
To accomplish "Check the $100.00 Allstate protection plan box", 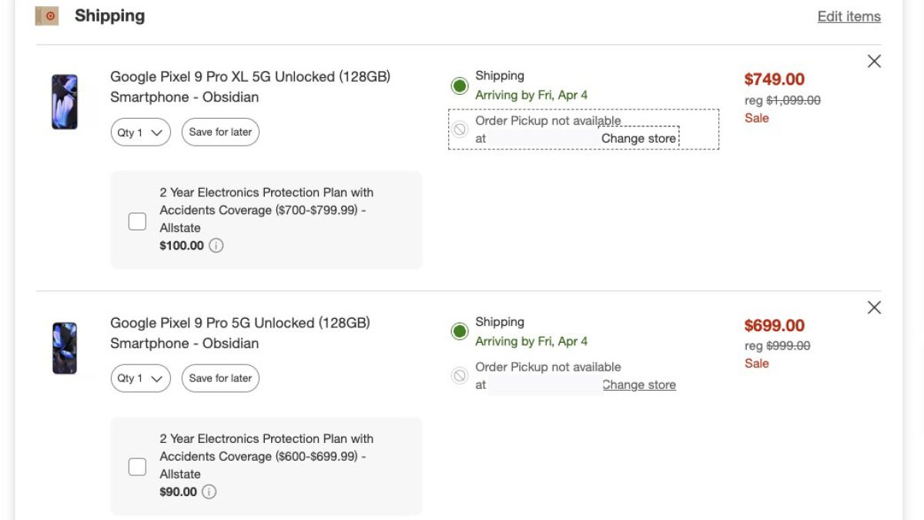I will pos(137,222).
